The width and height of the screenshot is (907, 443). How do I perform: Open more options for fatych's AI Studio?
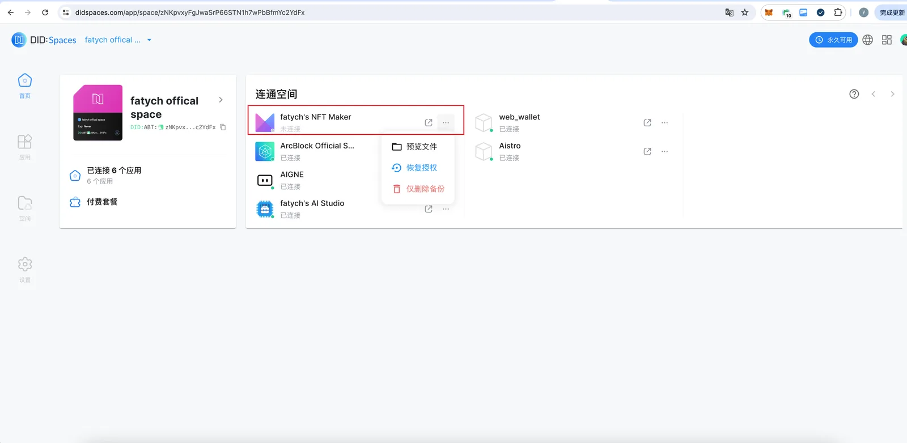point(446,209)
